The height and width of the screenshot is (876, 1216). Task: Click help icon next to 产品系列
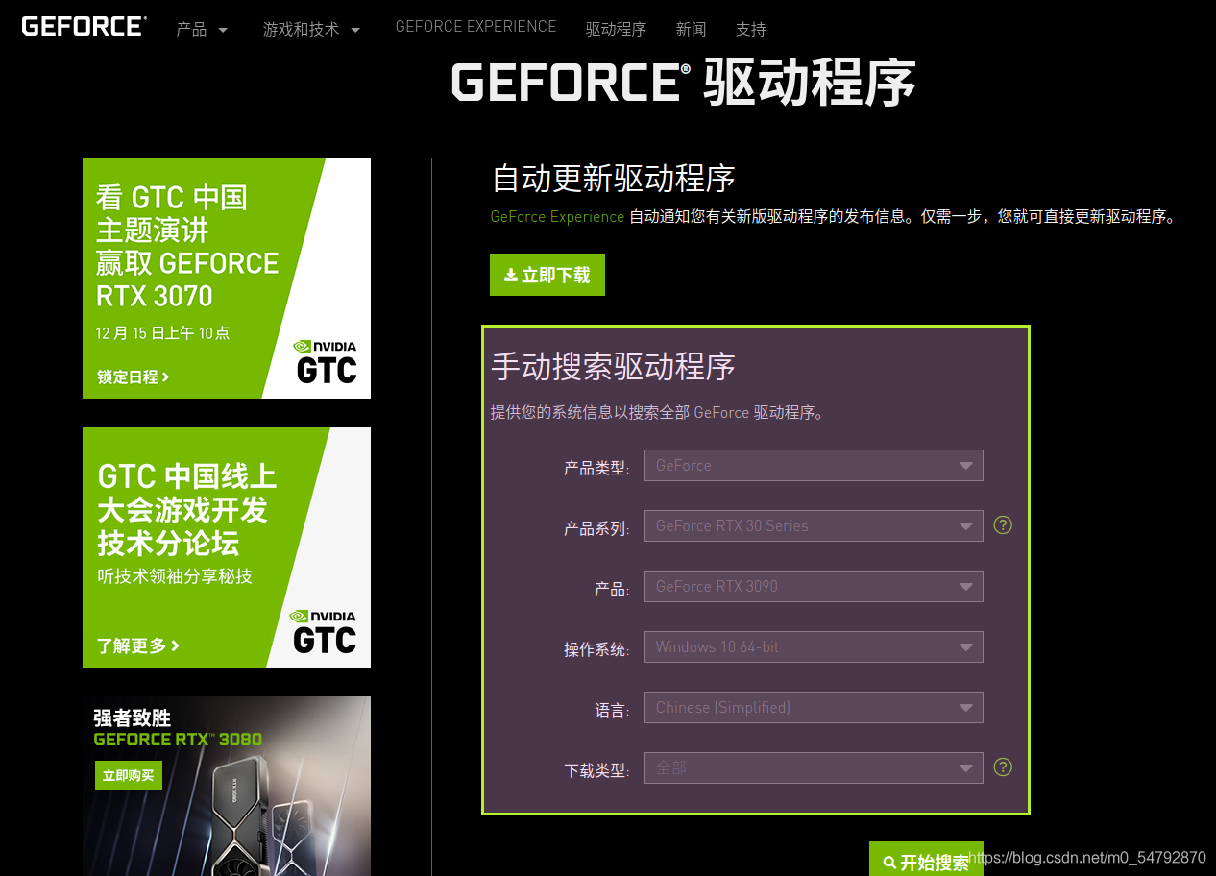click(x=1003, y=525)
